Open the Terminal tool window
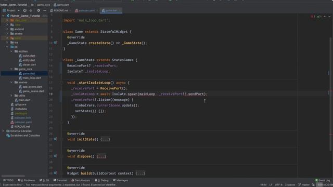This screenshot has width=333, height=187. (x=60, y=180)
